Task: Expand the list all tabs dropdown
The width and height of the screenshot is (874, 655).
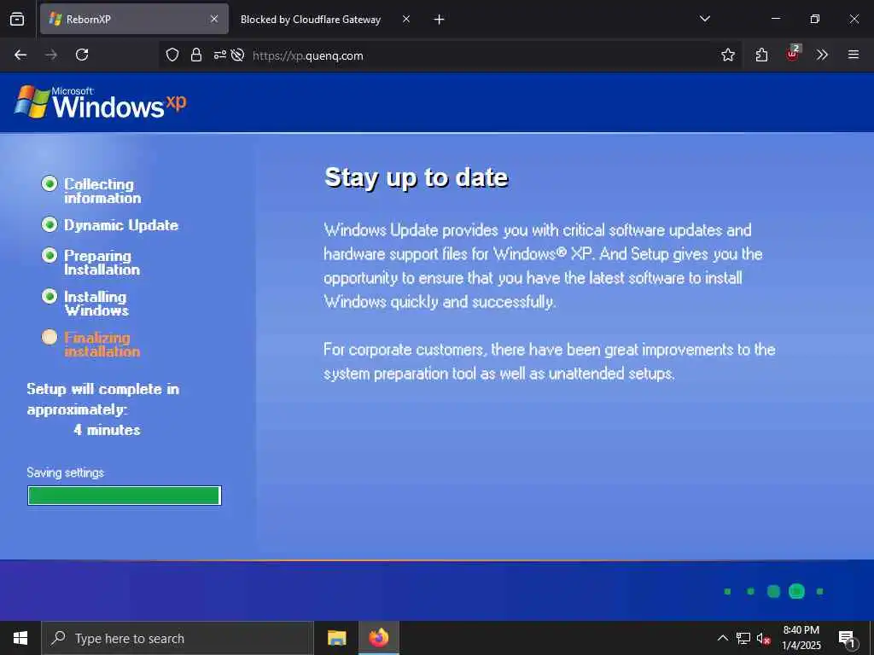Action: (704, 19)
